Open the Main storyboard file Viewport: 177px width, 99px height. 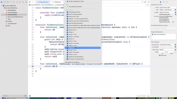pos(9,19)
